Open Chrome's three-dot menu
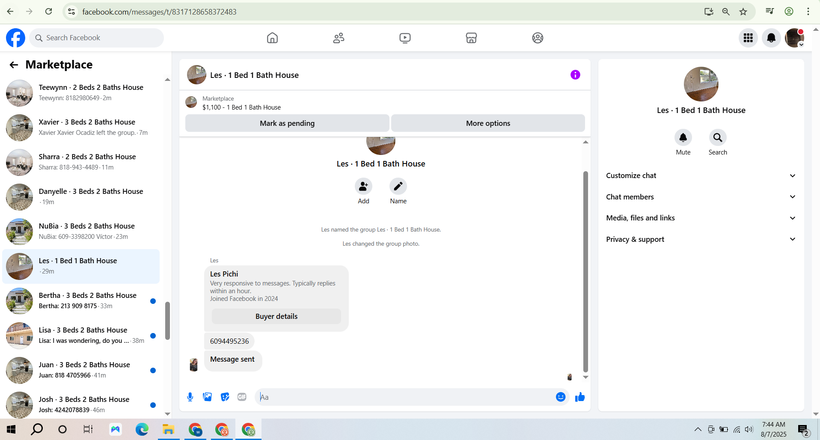The width and height of the screenshot is (820, 440). click(808, 12)
